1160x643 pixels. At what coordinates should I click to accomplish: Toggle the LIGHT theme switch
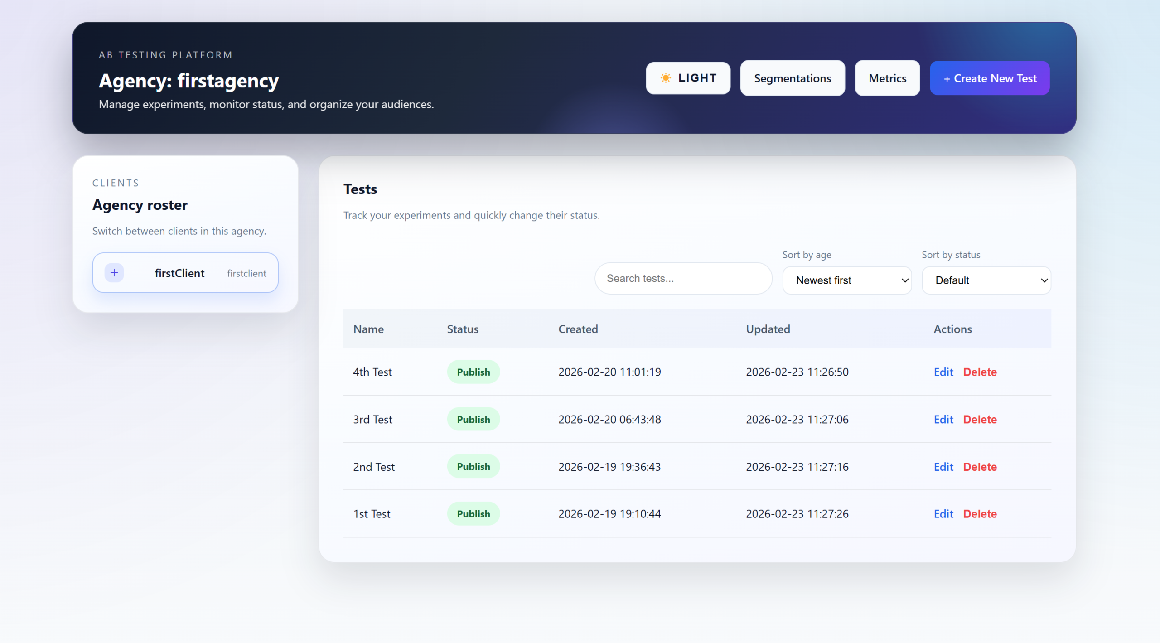(x=688, y=78)
